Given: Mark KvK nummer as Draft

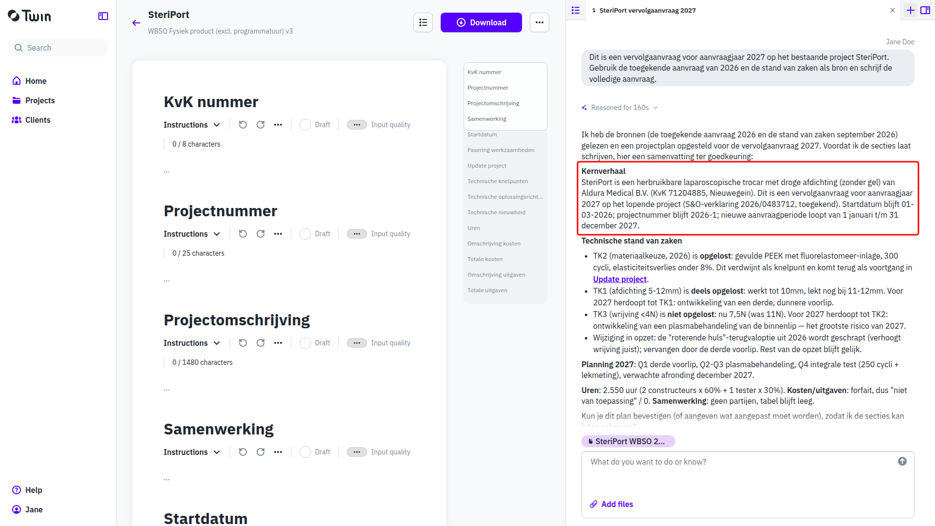Looking at the screenshot, I should 315,125.
